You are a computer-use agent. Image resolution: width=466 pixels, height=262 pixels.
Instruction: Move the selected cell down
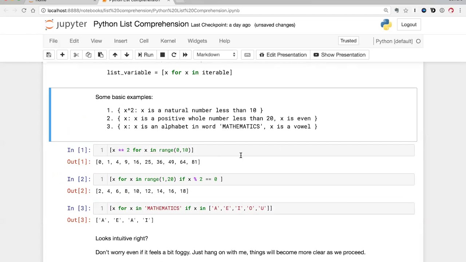tap(127, 55)
